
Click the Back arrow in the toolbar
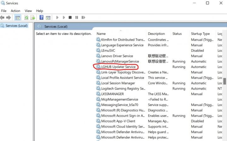click(3, 18)
